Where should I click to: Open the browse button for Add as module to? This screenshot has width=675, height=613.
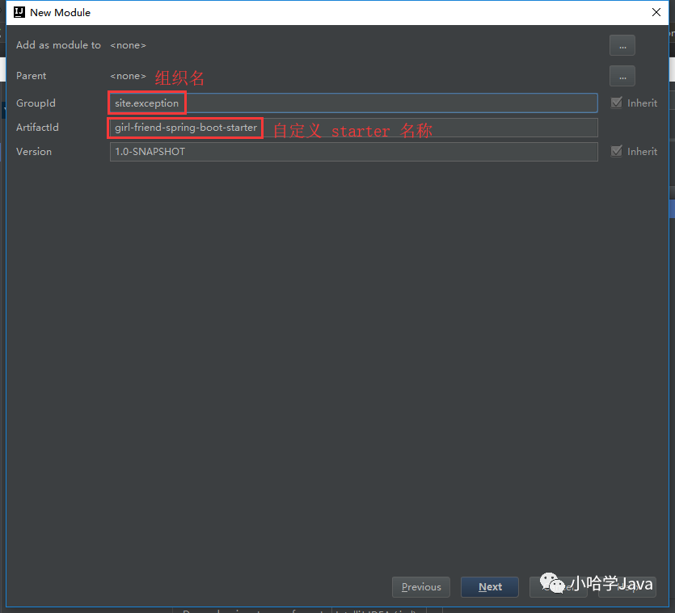[622, 45]
